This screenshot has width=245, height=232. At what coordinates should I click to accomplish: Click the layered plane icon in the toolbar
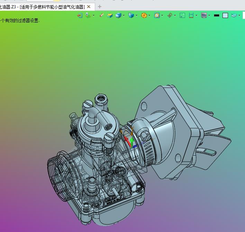(234, 15)
